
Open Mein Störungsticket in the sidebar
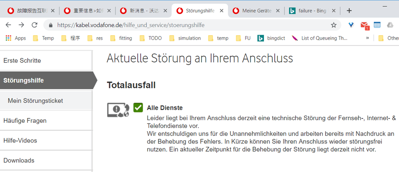click(35, 100)
